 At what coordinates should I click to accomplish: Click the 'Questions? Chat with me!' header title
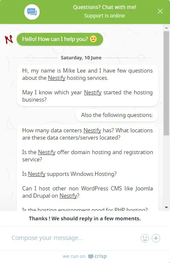point(104,7)
